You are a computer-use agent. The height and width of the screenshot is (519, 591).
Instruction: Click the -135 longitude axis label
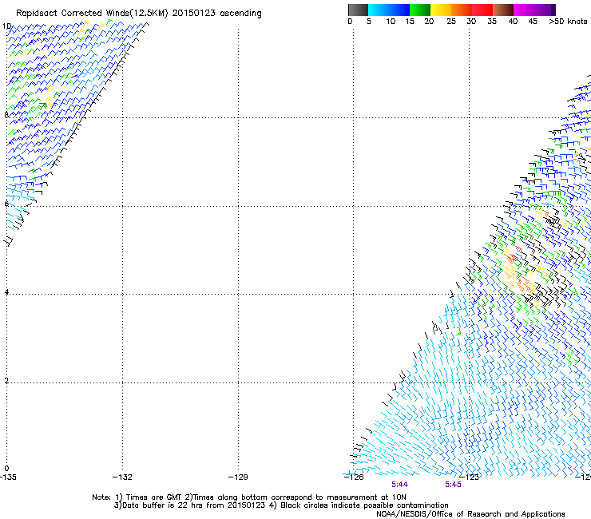point(8,477)
